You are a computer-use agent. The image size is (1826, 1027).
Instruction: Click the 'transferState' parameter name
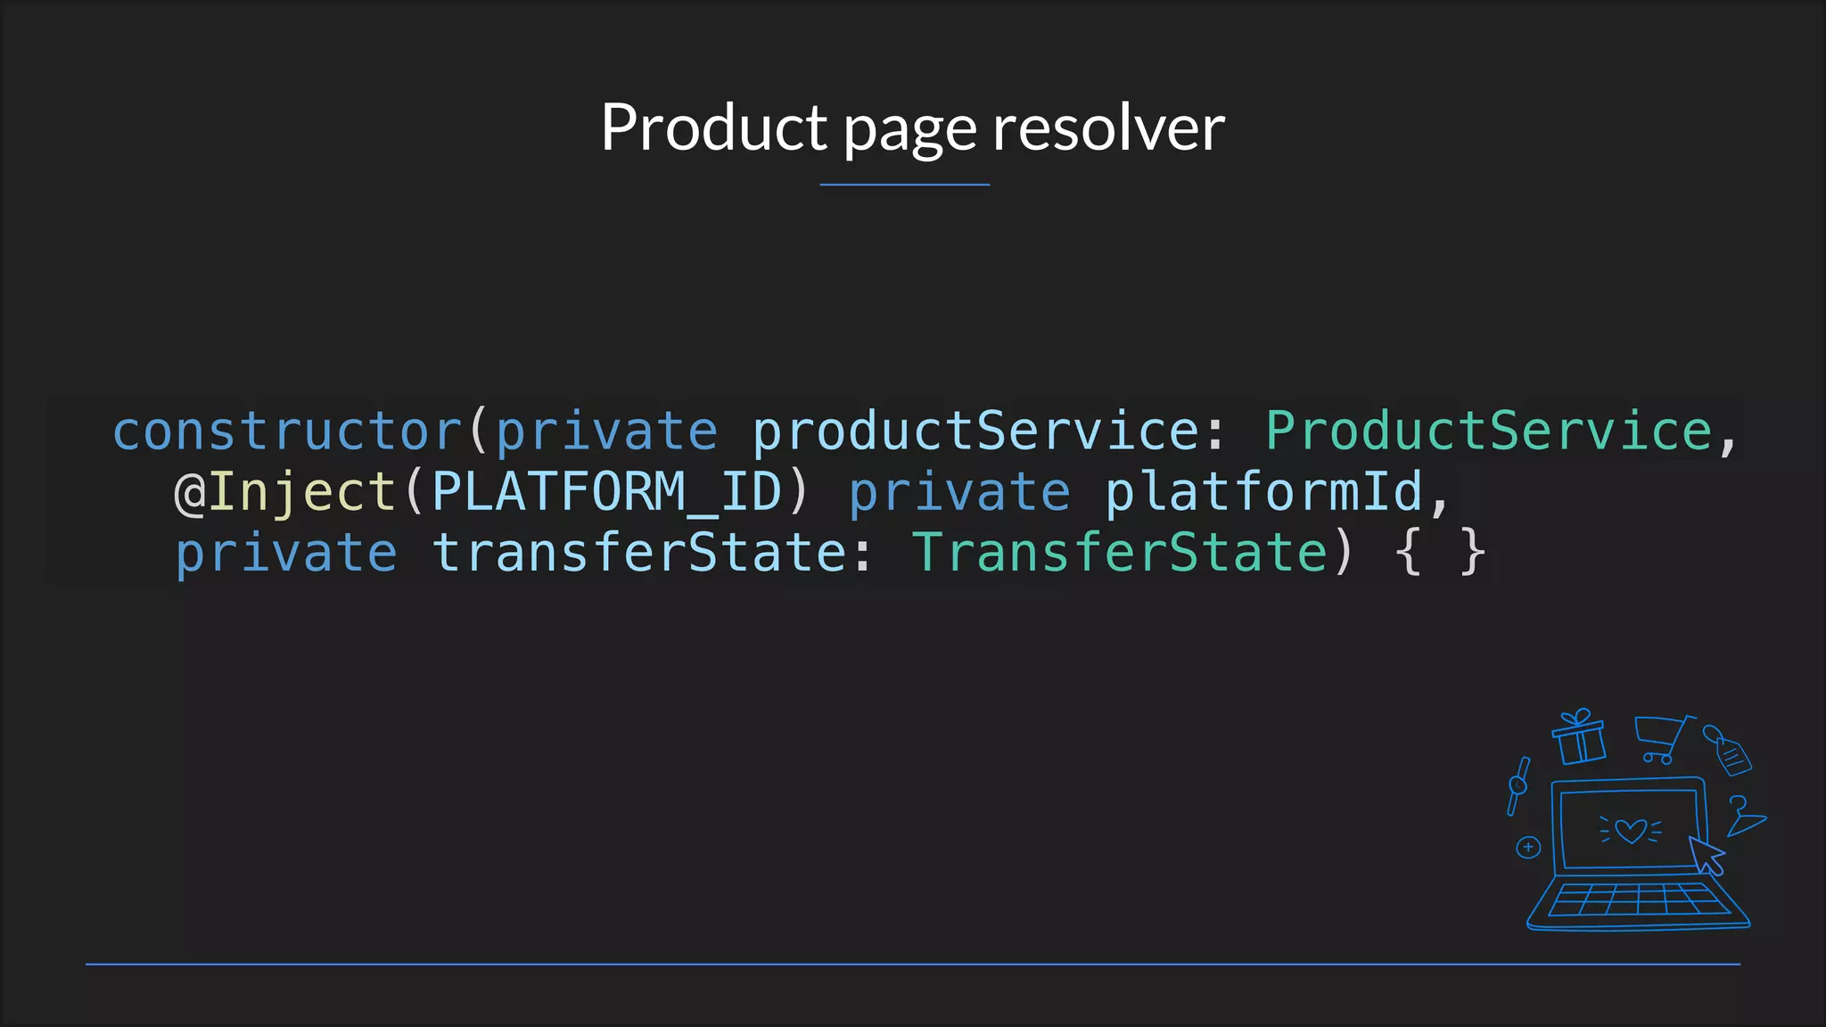point(639,553)
